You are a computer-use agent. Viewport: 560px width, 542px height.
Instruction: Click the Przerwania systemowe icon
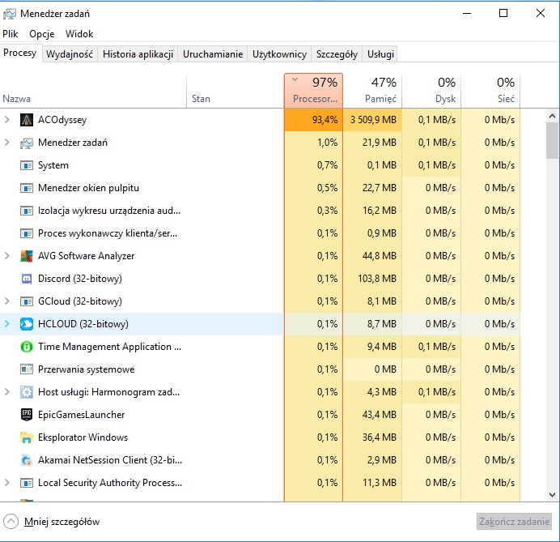tap(27, 369)
